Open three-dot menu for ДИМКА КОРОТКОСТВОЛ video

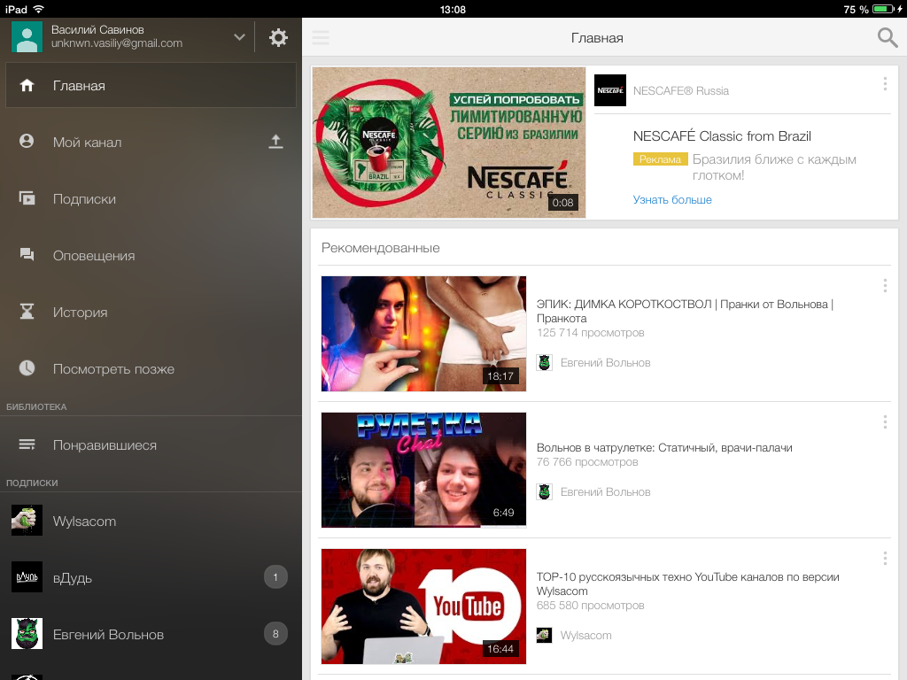click(885, 285)
